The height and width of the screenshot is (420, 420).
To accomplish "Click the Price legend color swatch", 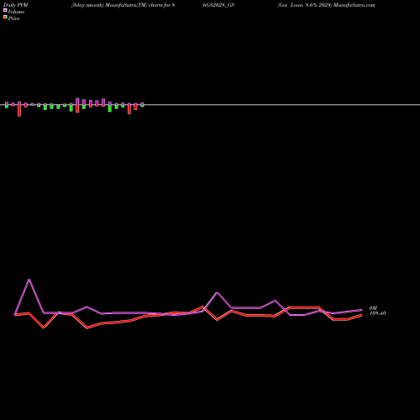I will [x=5, y=17].
